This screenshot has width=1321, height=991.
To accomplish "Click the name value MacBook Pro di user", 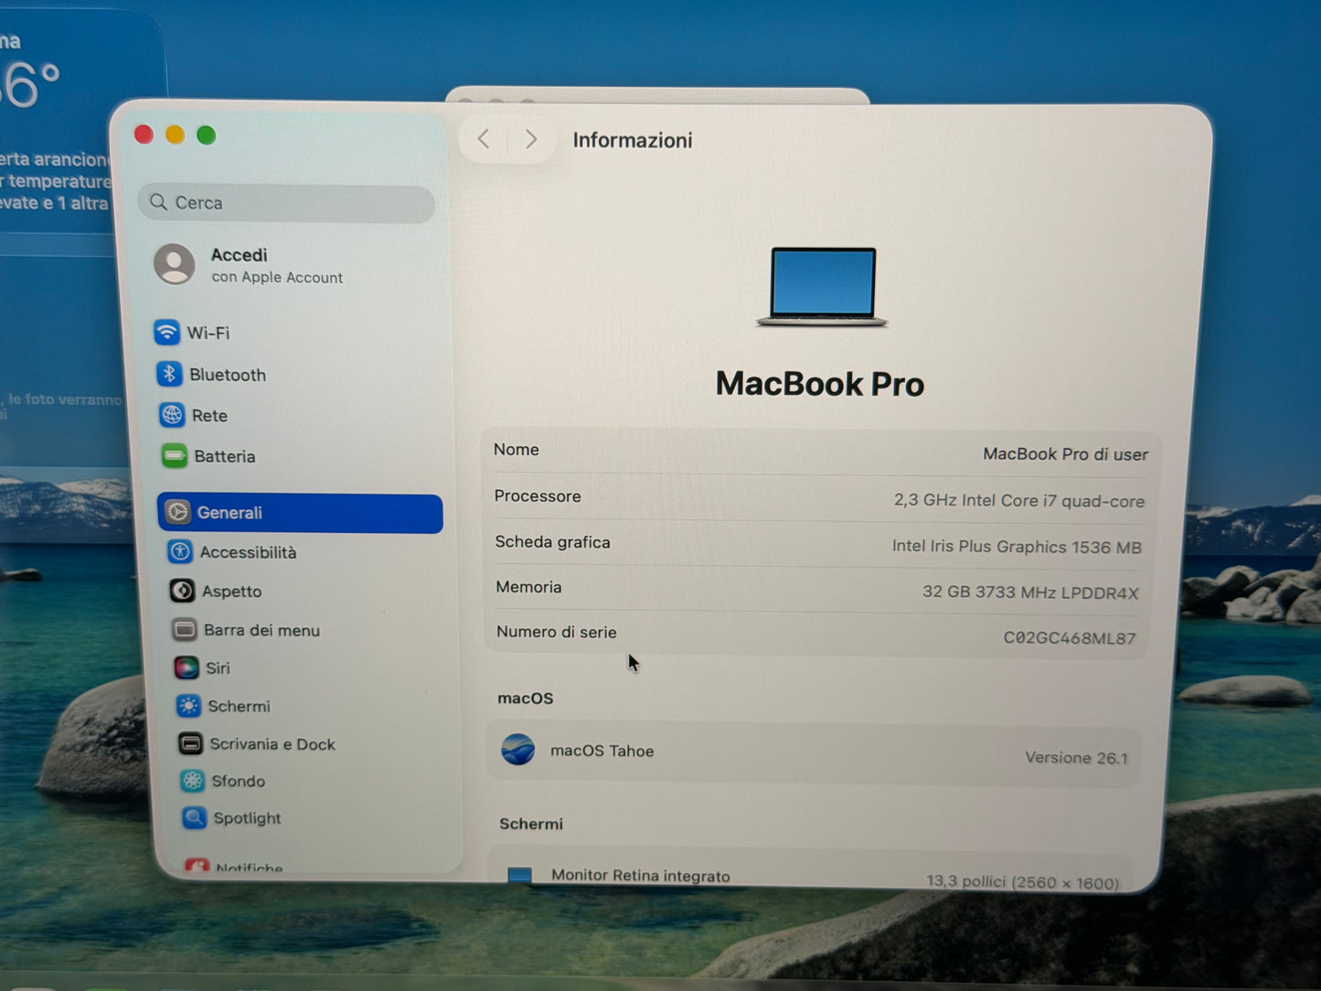I will pyautogui.click(x=1065, y=454).
